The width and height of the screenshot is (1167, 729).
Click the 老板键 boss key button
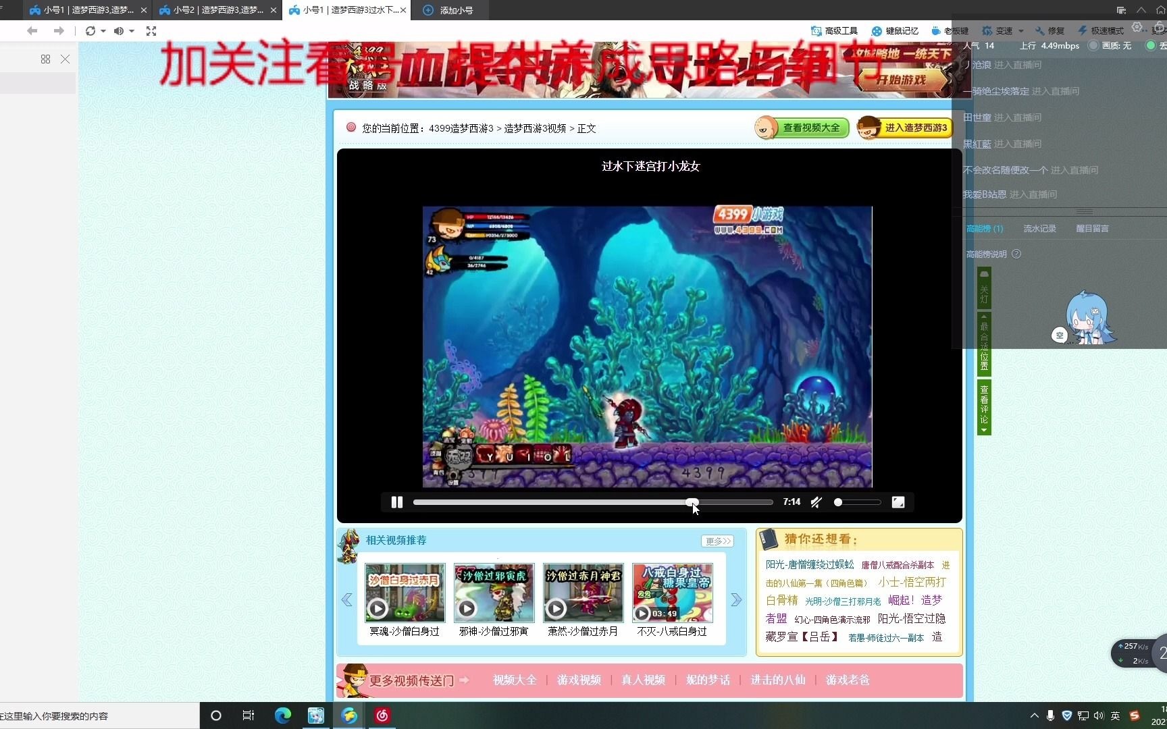tap(950, 31)
